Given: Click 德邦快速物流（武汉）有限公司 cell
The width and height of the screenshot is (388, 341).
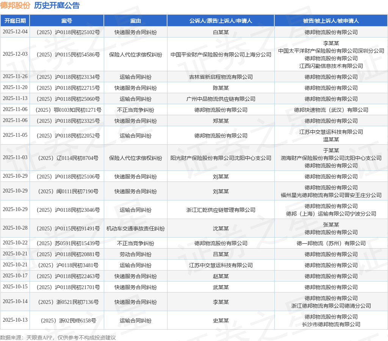Looking at the screenshot, I should (x=331, y=110).
